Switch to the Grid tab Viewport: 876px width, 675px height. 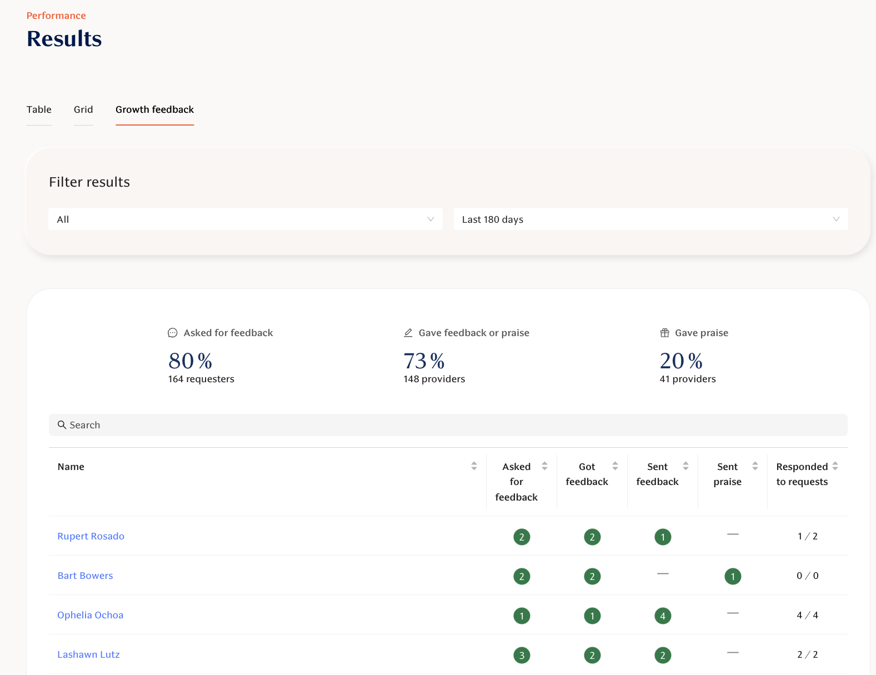(x=83, y=109)
